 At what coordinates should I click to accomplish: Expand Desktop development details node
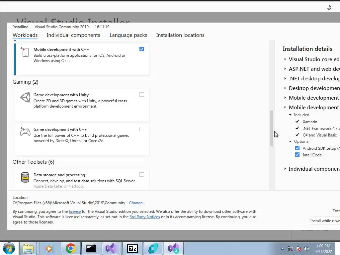point(285,88)
